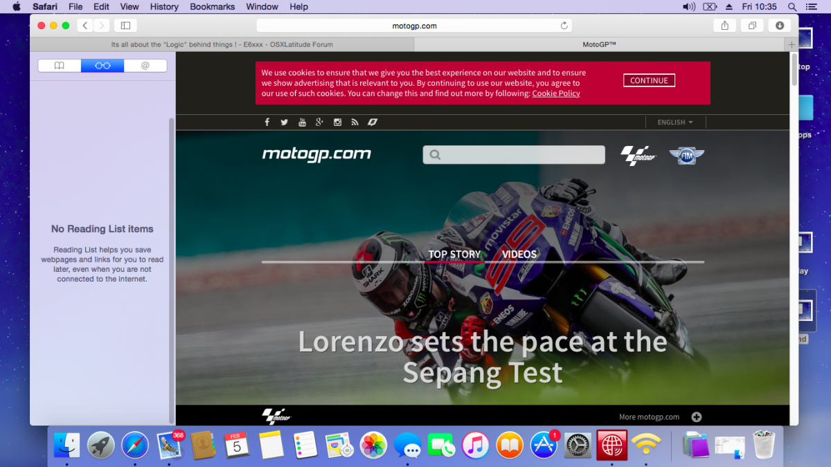
Task: Open the Share button in Safari toolbar
Action: pyautogui.click(x=724, y=26)
